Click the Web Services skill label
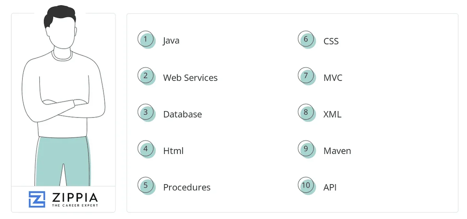 (x=190, y=78)
